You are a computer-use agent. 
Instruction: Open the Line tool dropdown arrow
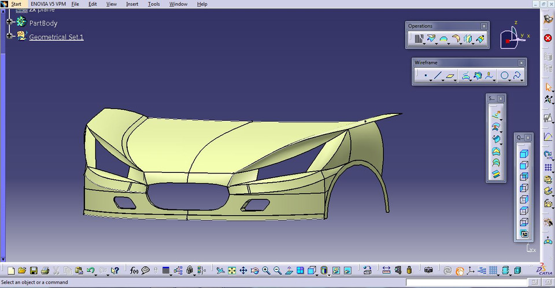click(x=443, y=80)
